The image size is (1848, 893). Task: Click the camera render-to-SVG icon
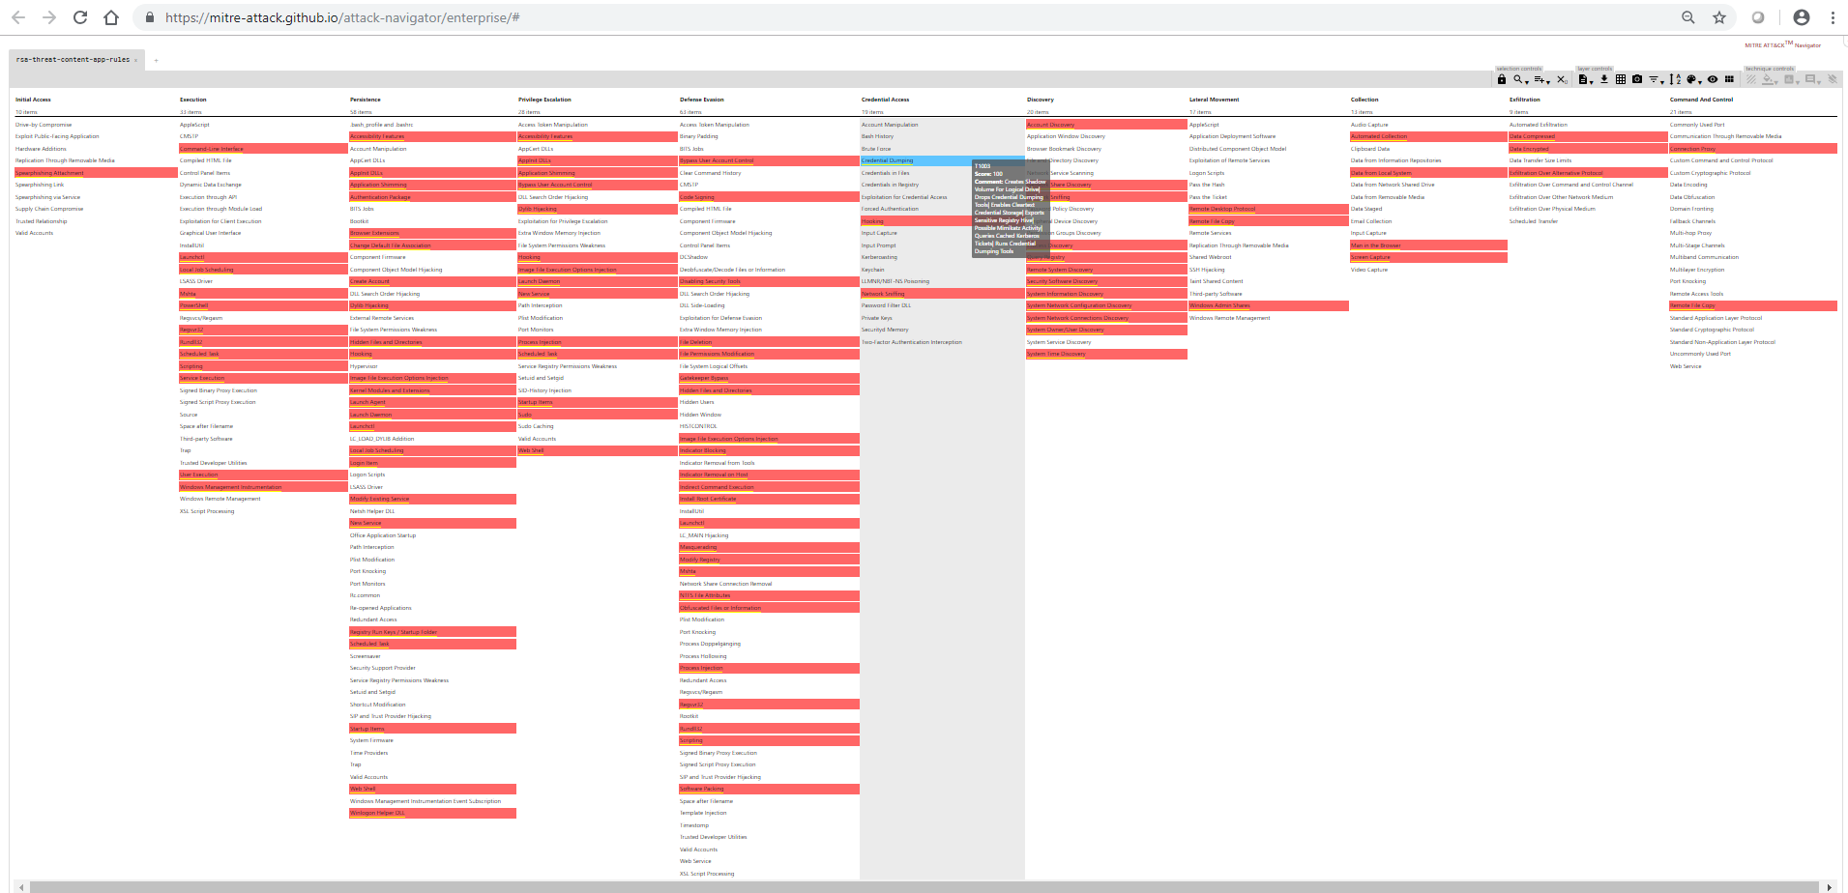click(1637, 79)
